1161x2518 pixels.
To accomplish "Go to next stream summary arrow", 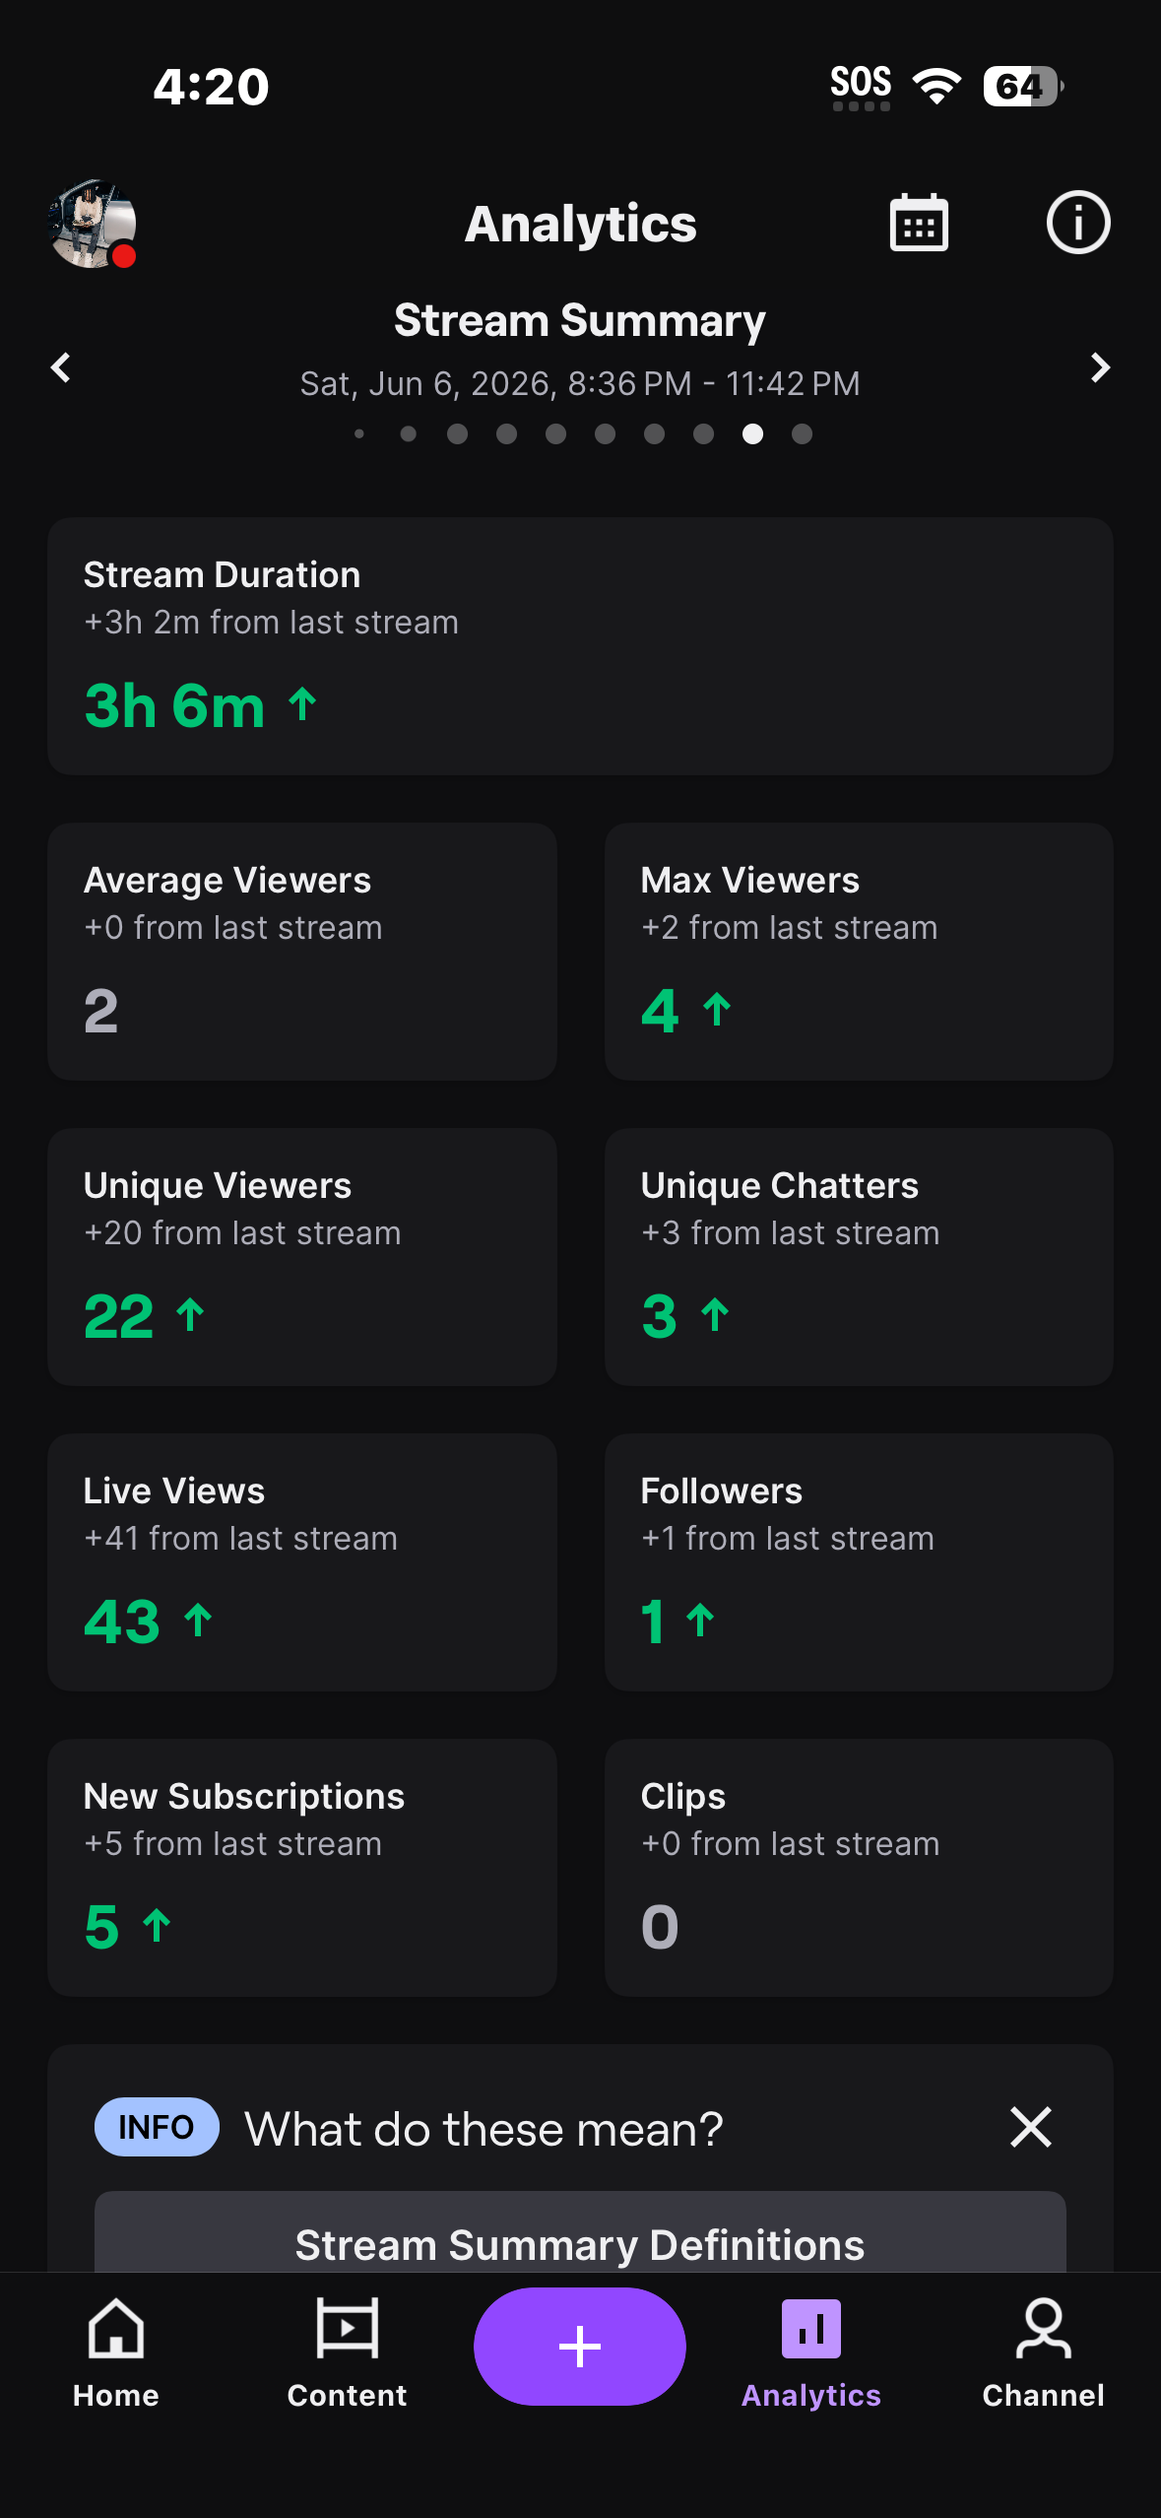I will coord(1100,367).
